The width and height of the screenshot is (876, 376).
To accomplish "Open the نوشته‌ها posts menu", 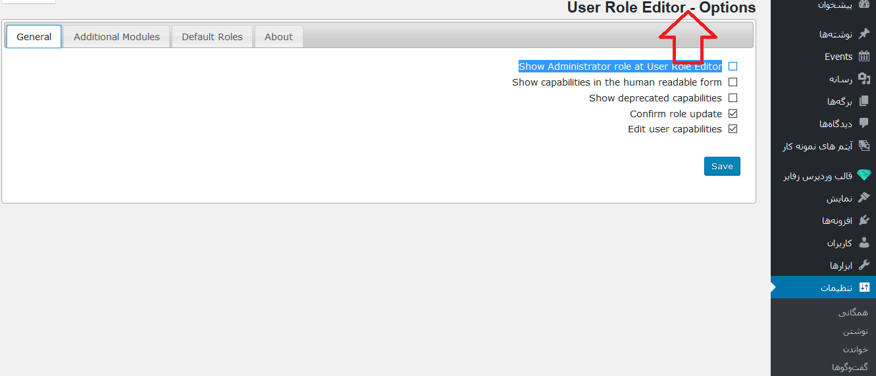I will (x=823, y=34).
